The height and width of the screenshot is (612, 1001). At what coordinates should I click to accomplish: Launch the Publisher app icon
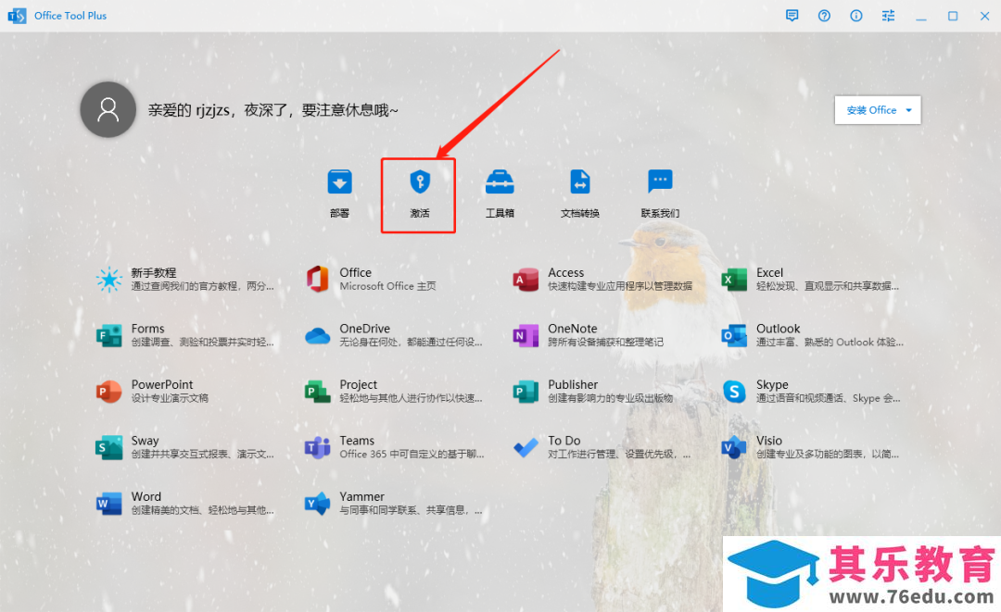point(526,392)
